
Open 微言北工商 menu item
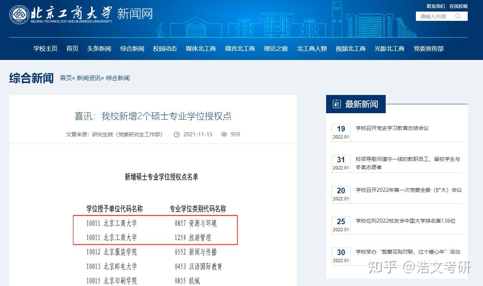pyautogui.click(x=240, y=48)
